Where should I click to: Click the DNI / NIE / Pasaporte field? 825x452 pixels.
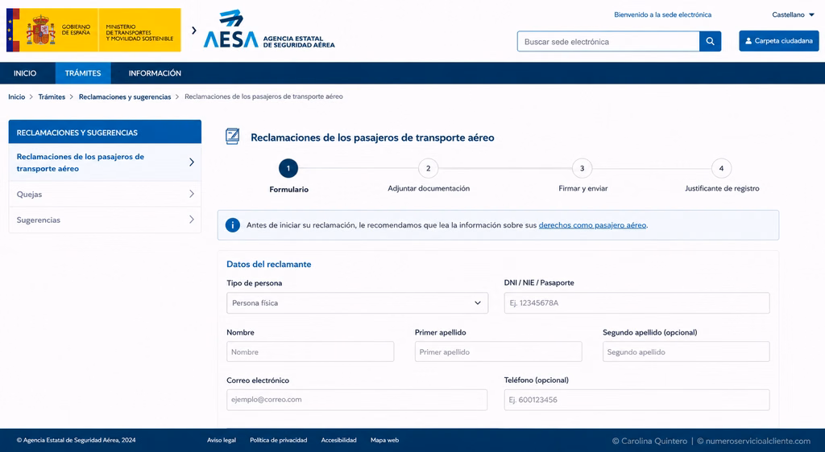[x=636, y=303]
